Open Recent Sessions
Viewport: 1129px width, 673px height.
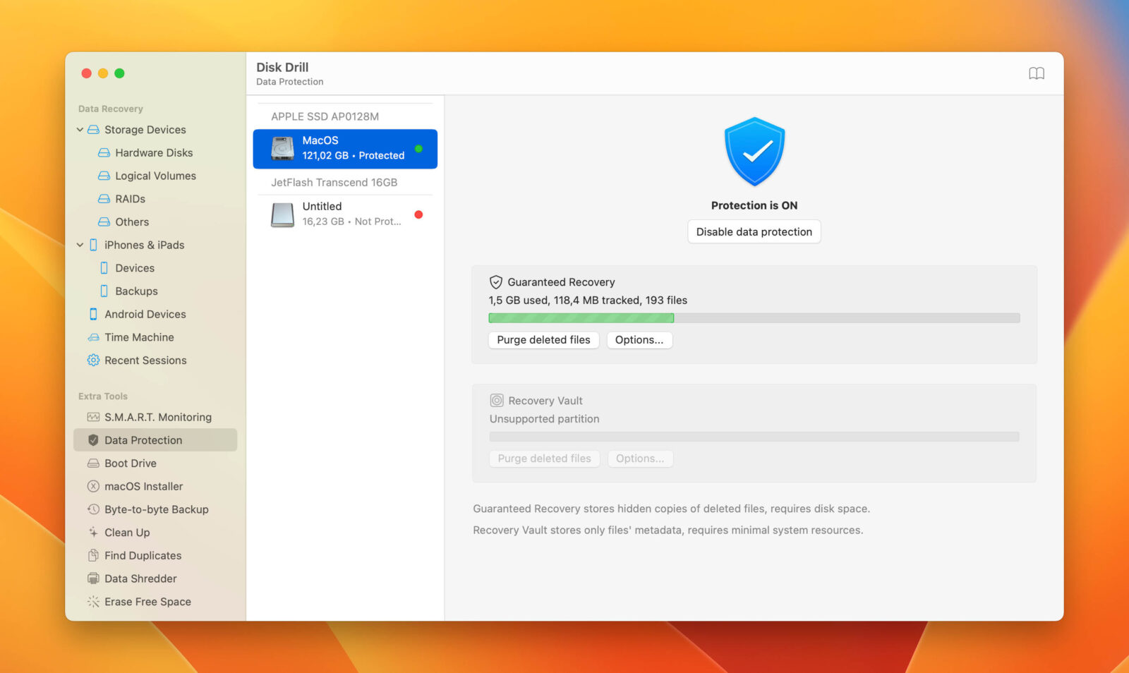145,360
